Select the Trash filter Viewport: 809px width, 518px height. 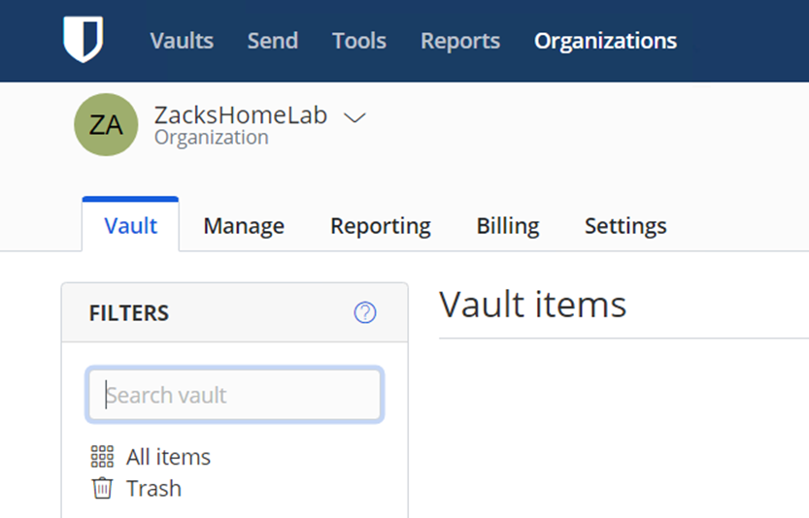153,489
